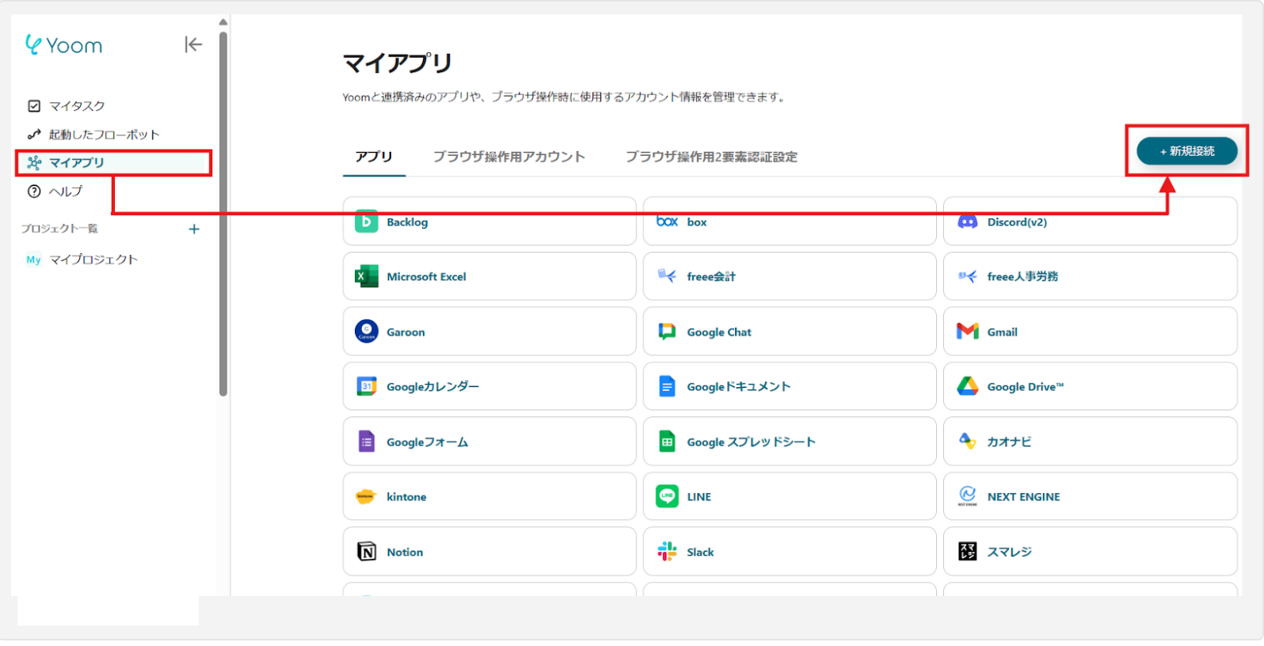
Task: Click the Slack app icon
Action: 667,552
